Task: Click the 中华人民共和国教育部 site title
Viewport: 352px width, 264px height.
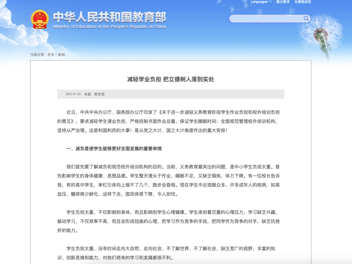Action: (109, 17)
